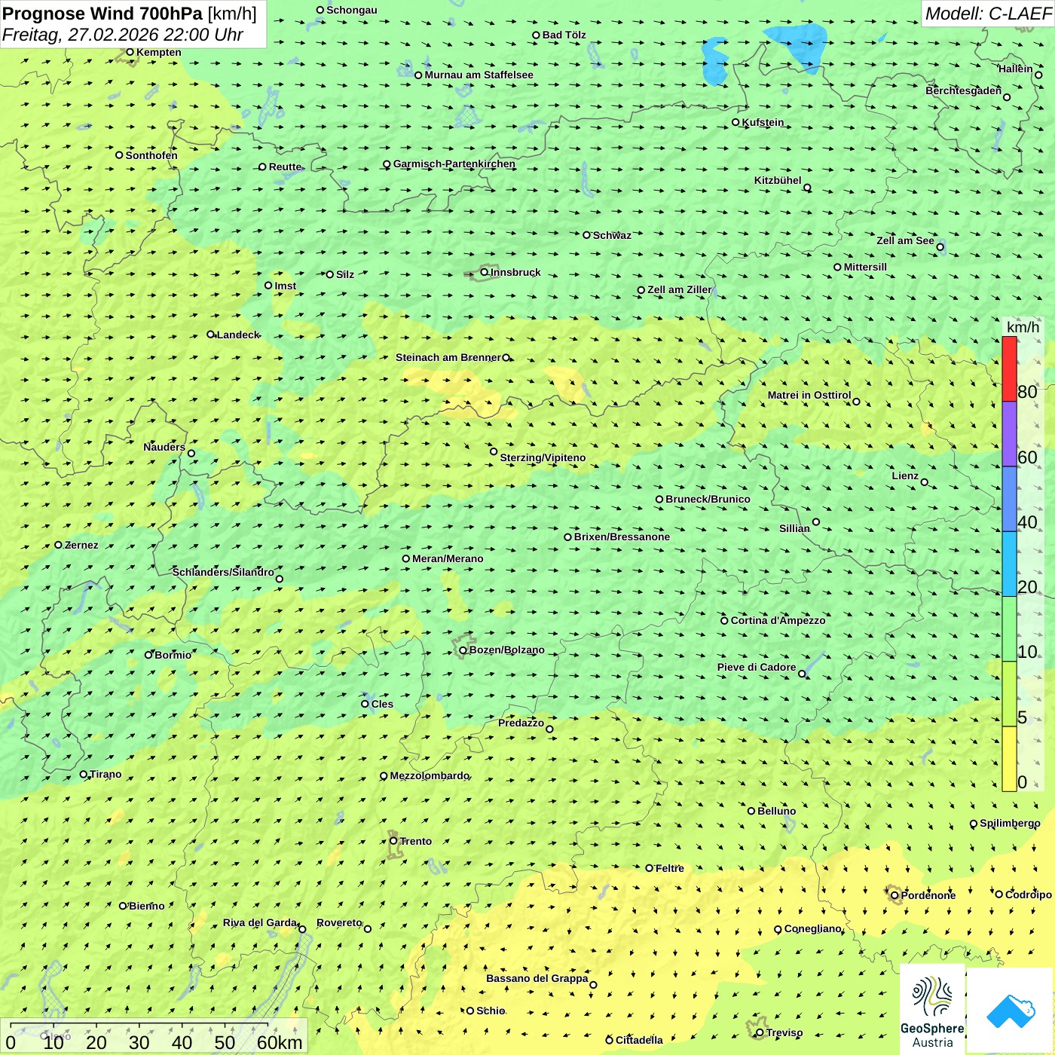Screen dimensions: 1055x1055
Task: Click the Zernez label
Action: pos(81,545)
